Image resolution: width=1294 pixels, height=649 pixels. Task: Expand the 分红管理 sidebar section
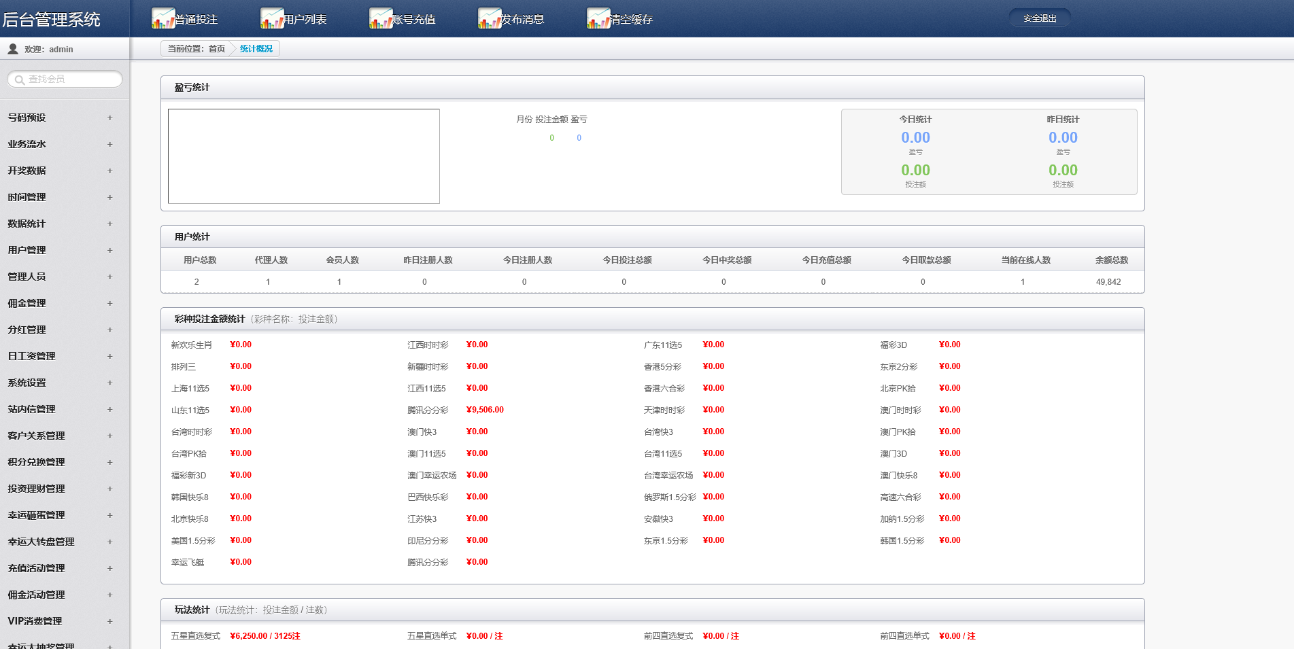coord(65,330)
